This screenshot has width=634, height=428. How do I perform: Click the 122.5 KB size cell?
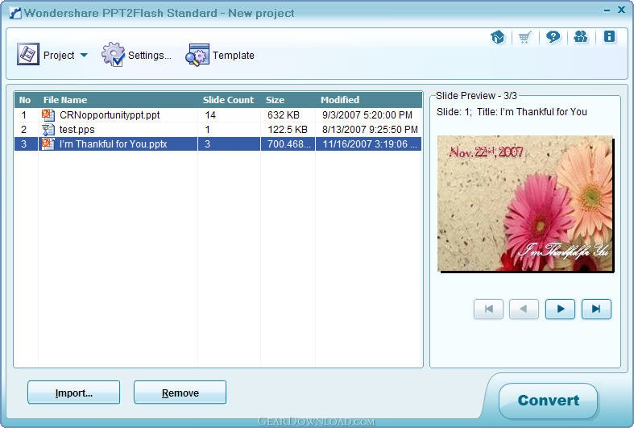288,130
